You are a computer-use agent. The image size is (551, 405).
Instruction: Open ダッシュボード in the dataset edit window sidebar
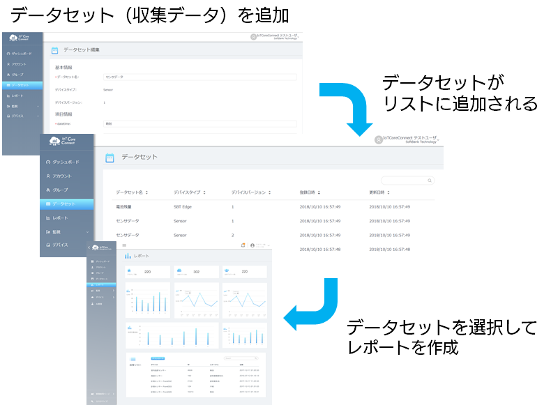(20, 54)
